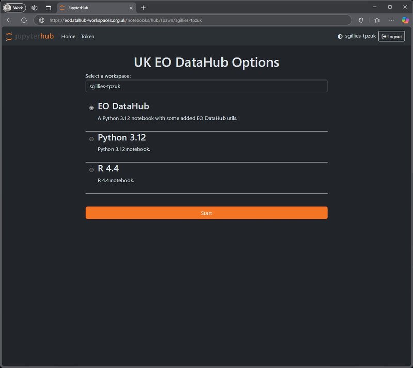Open the Work profile menu
The width and height of the screenshot is (413, 368).
pos(14,8)
